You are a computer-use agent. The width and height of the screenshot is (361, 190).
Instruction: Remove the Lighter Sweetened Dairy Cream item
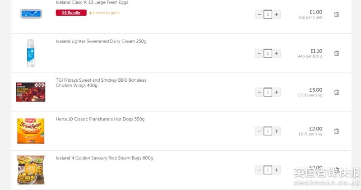(336, 53)
